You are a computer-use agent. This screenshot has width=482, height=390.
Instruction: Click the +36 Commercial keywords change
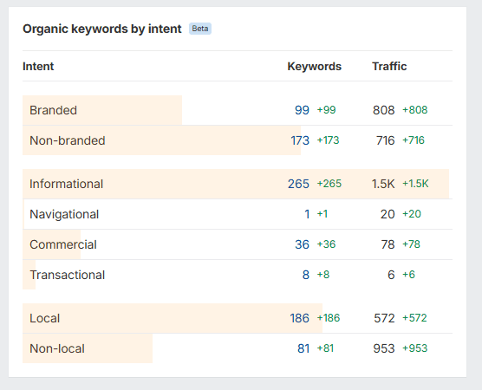click(x=327, y=244)
